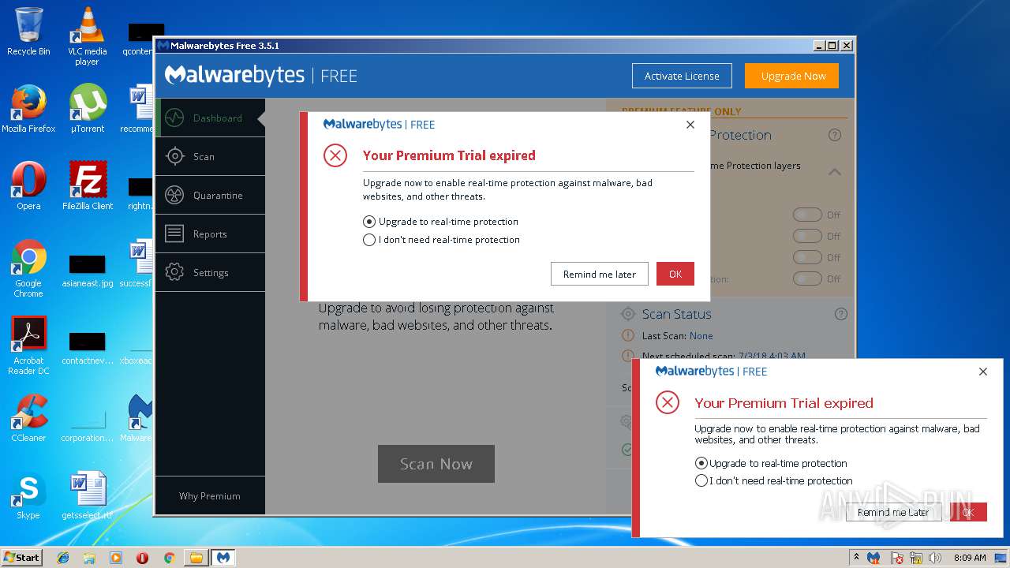Open the Windows Start menu
Screen dimensions: 1010x568
point(21,558)
